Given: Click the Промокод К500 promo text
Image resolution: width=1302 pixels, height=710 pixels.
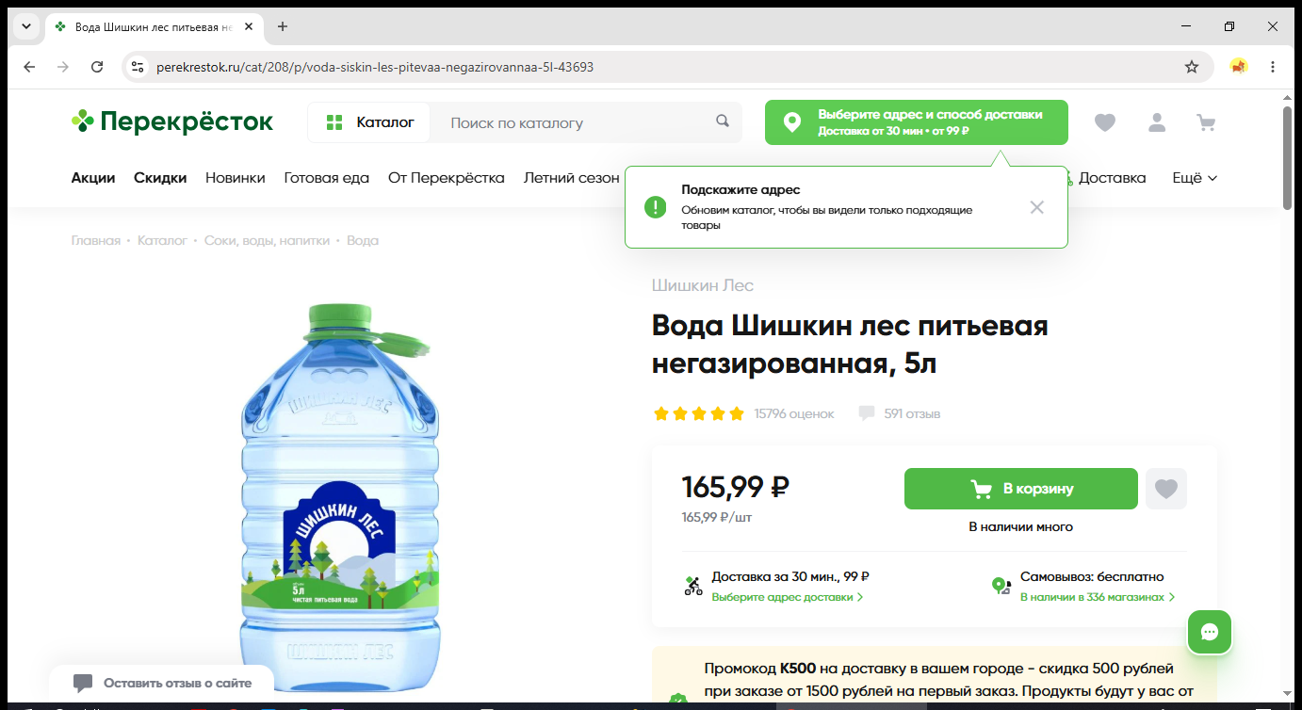Looking at the screenshot, I should (949, 682).
